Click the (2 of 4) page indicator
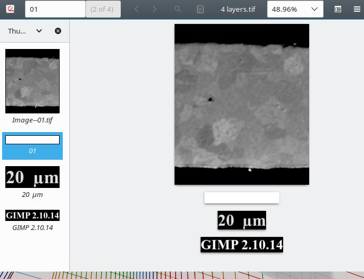Screen dimensions: 364x279 (x=103, y=9)
